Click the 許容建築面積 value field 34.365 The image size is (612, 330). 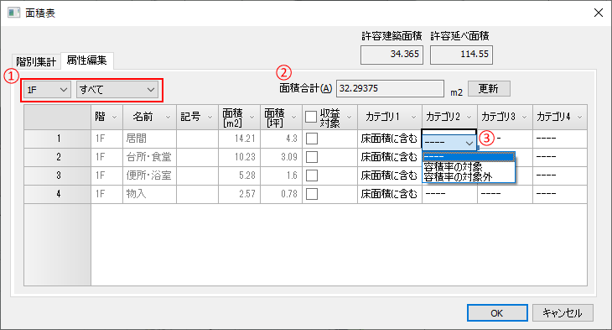392,55
